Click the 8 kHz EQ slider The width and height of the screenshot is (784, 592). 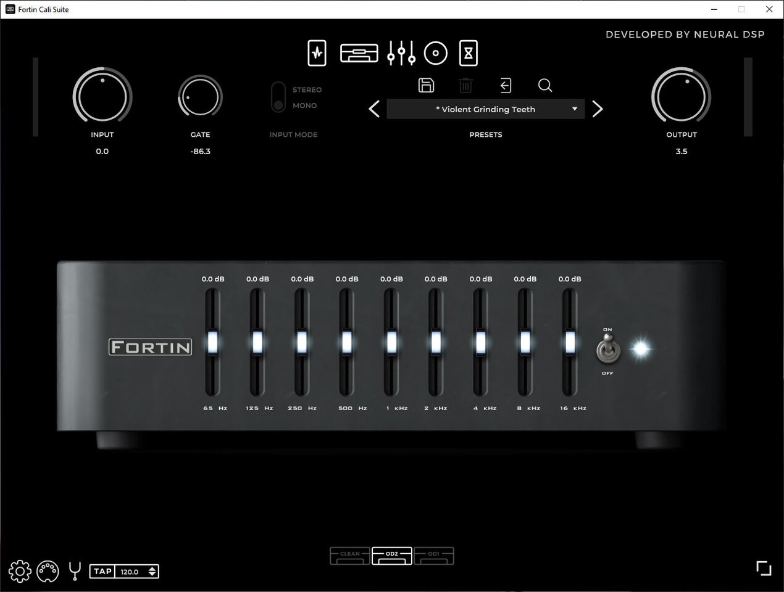[x=525, y=342]
